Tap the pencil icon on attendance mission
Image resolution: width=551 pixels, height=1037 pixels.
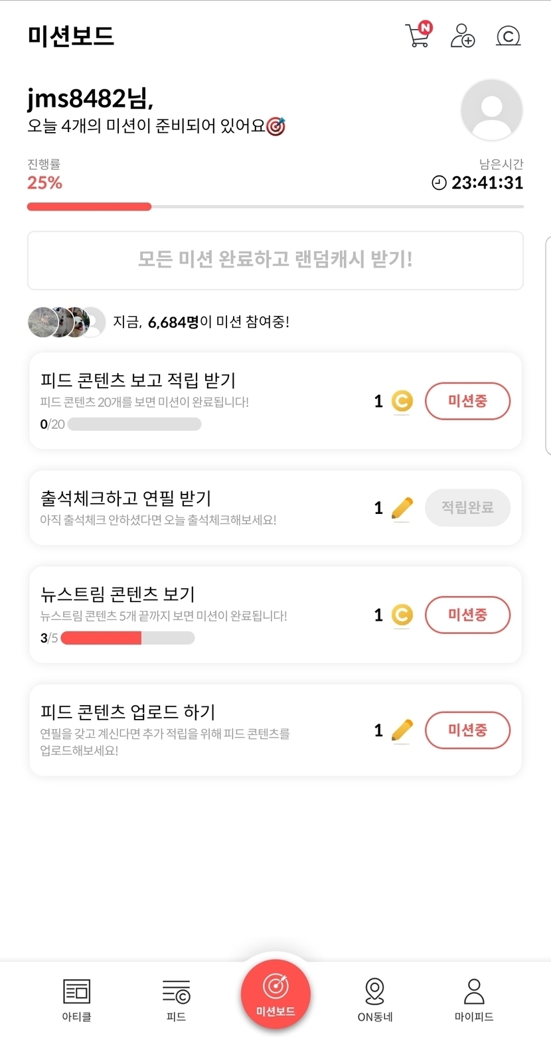[402, 509]
